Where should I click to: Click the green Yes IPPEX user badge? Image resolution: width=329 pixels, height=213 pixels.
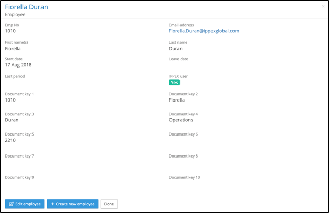click(x=174, y=82)
